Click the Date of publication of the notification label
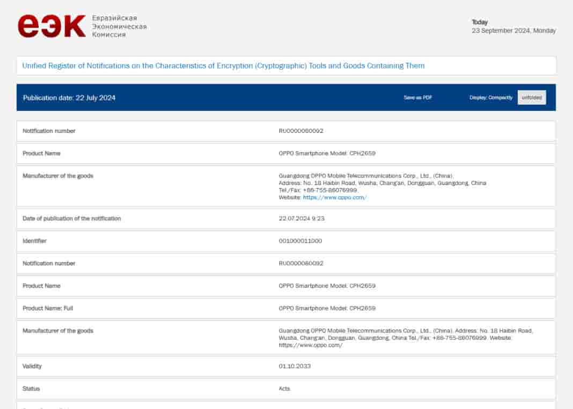 (72, 219)
